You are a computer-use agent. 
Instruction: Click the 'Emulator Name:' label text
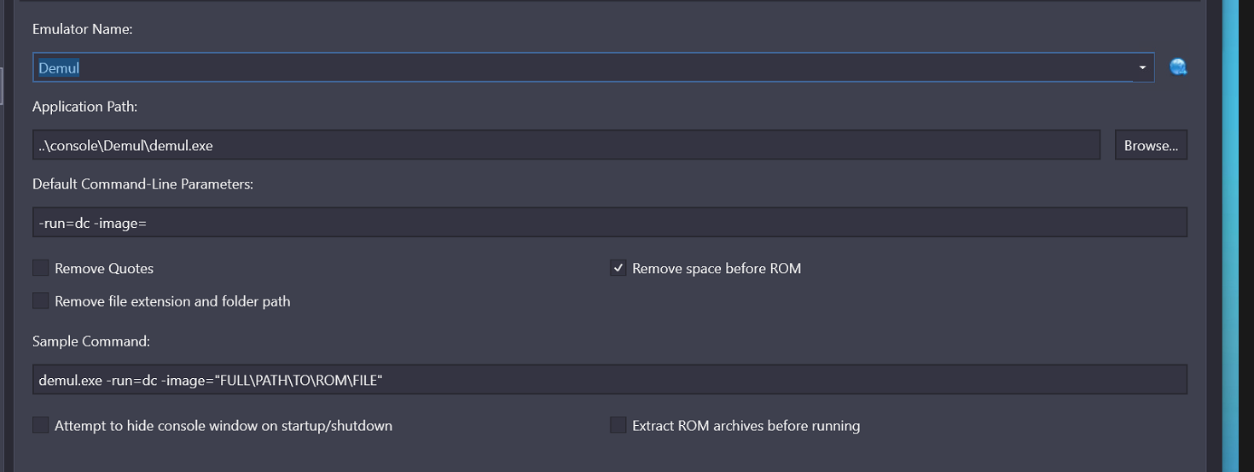(x=82, y=29)
